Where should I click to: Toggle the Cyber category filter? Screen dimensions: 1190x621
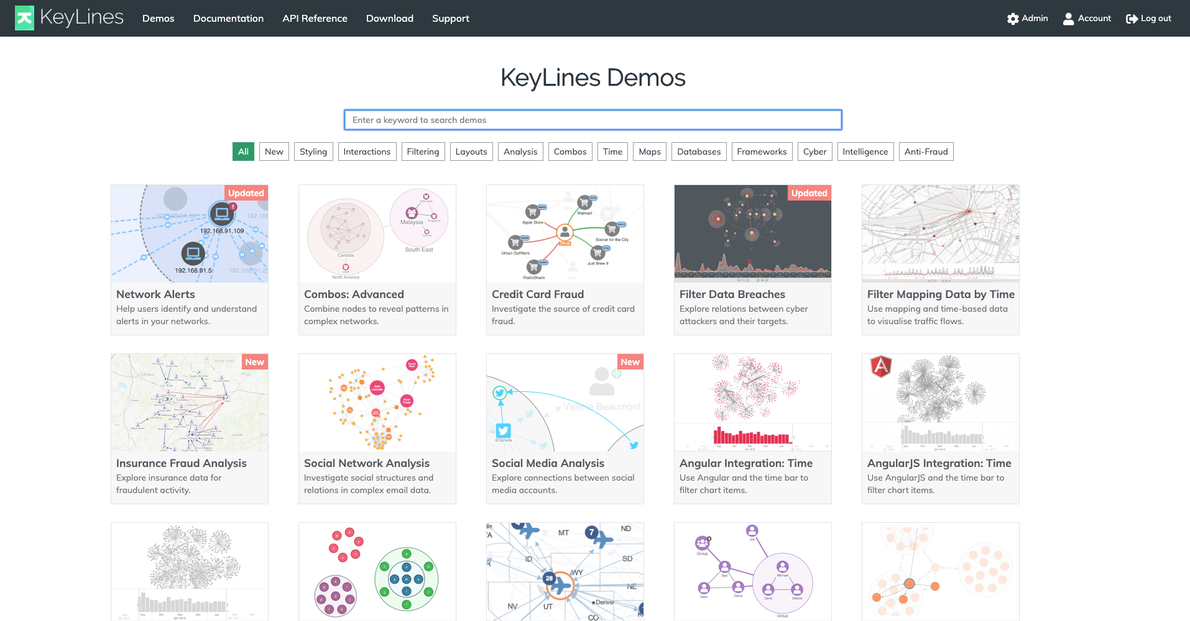814,151
